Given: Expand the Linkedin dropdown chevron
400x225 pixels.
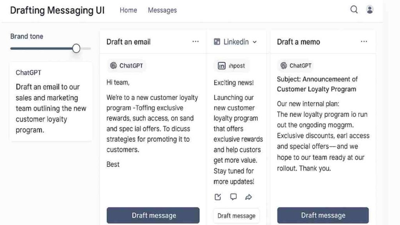Looking at the screenshot, I should coord(255,42).
